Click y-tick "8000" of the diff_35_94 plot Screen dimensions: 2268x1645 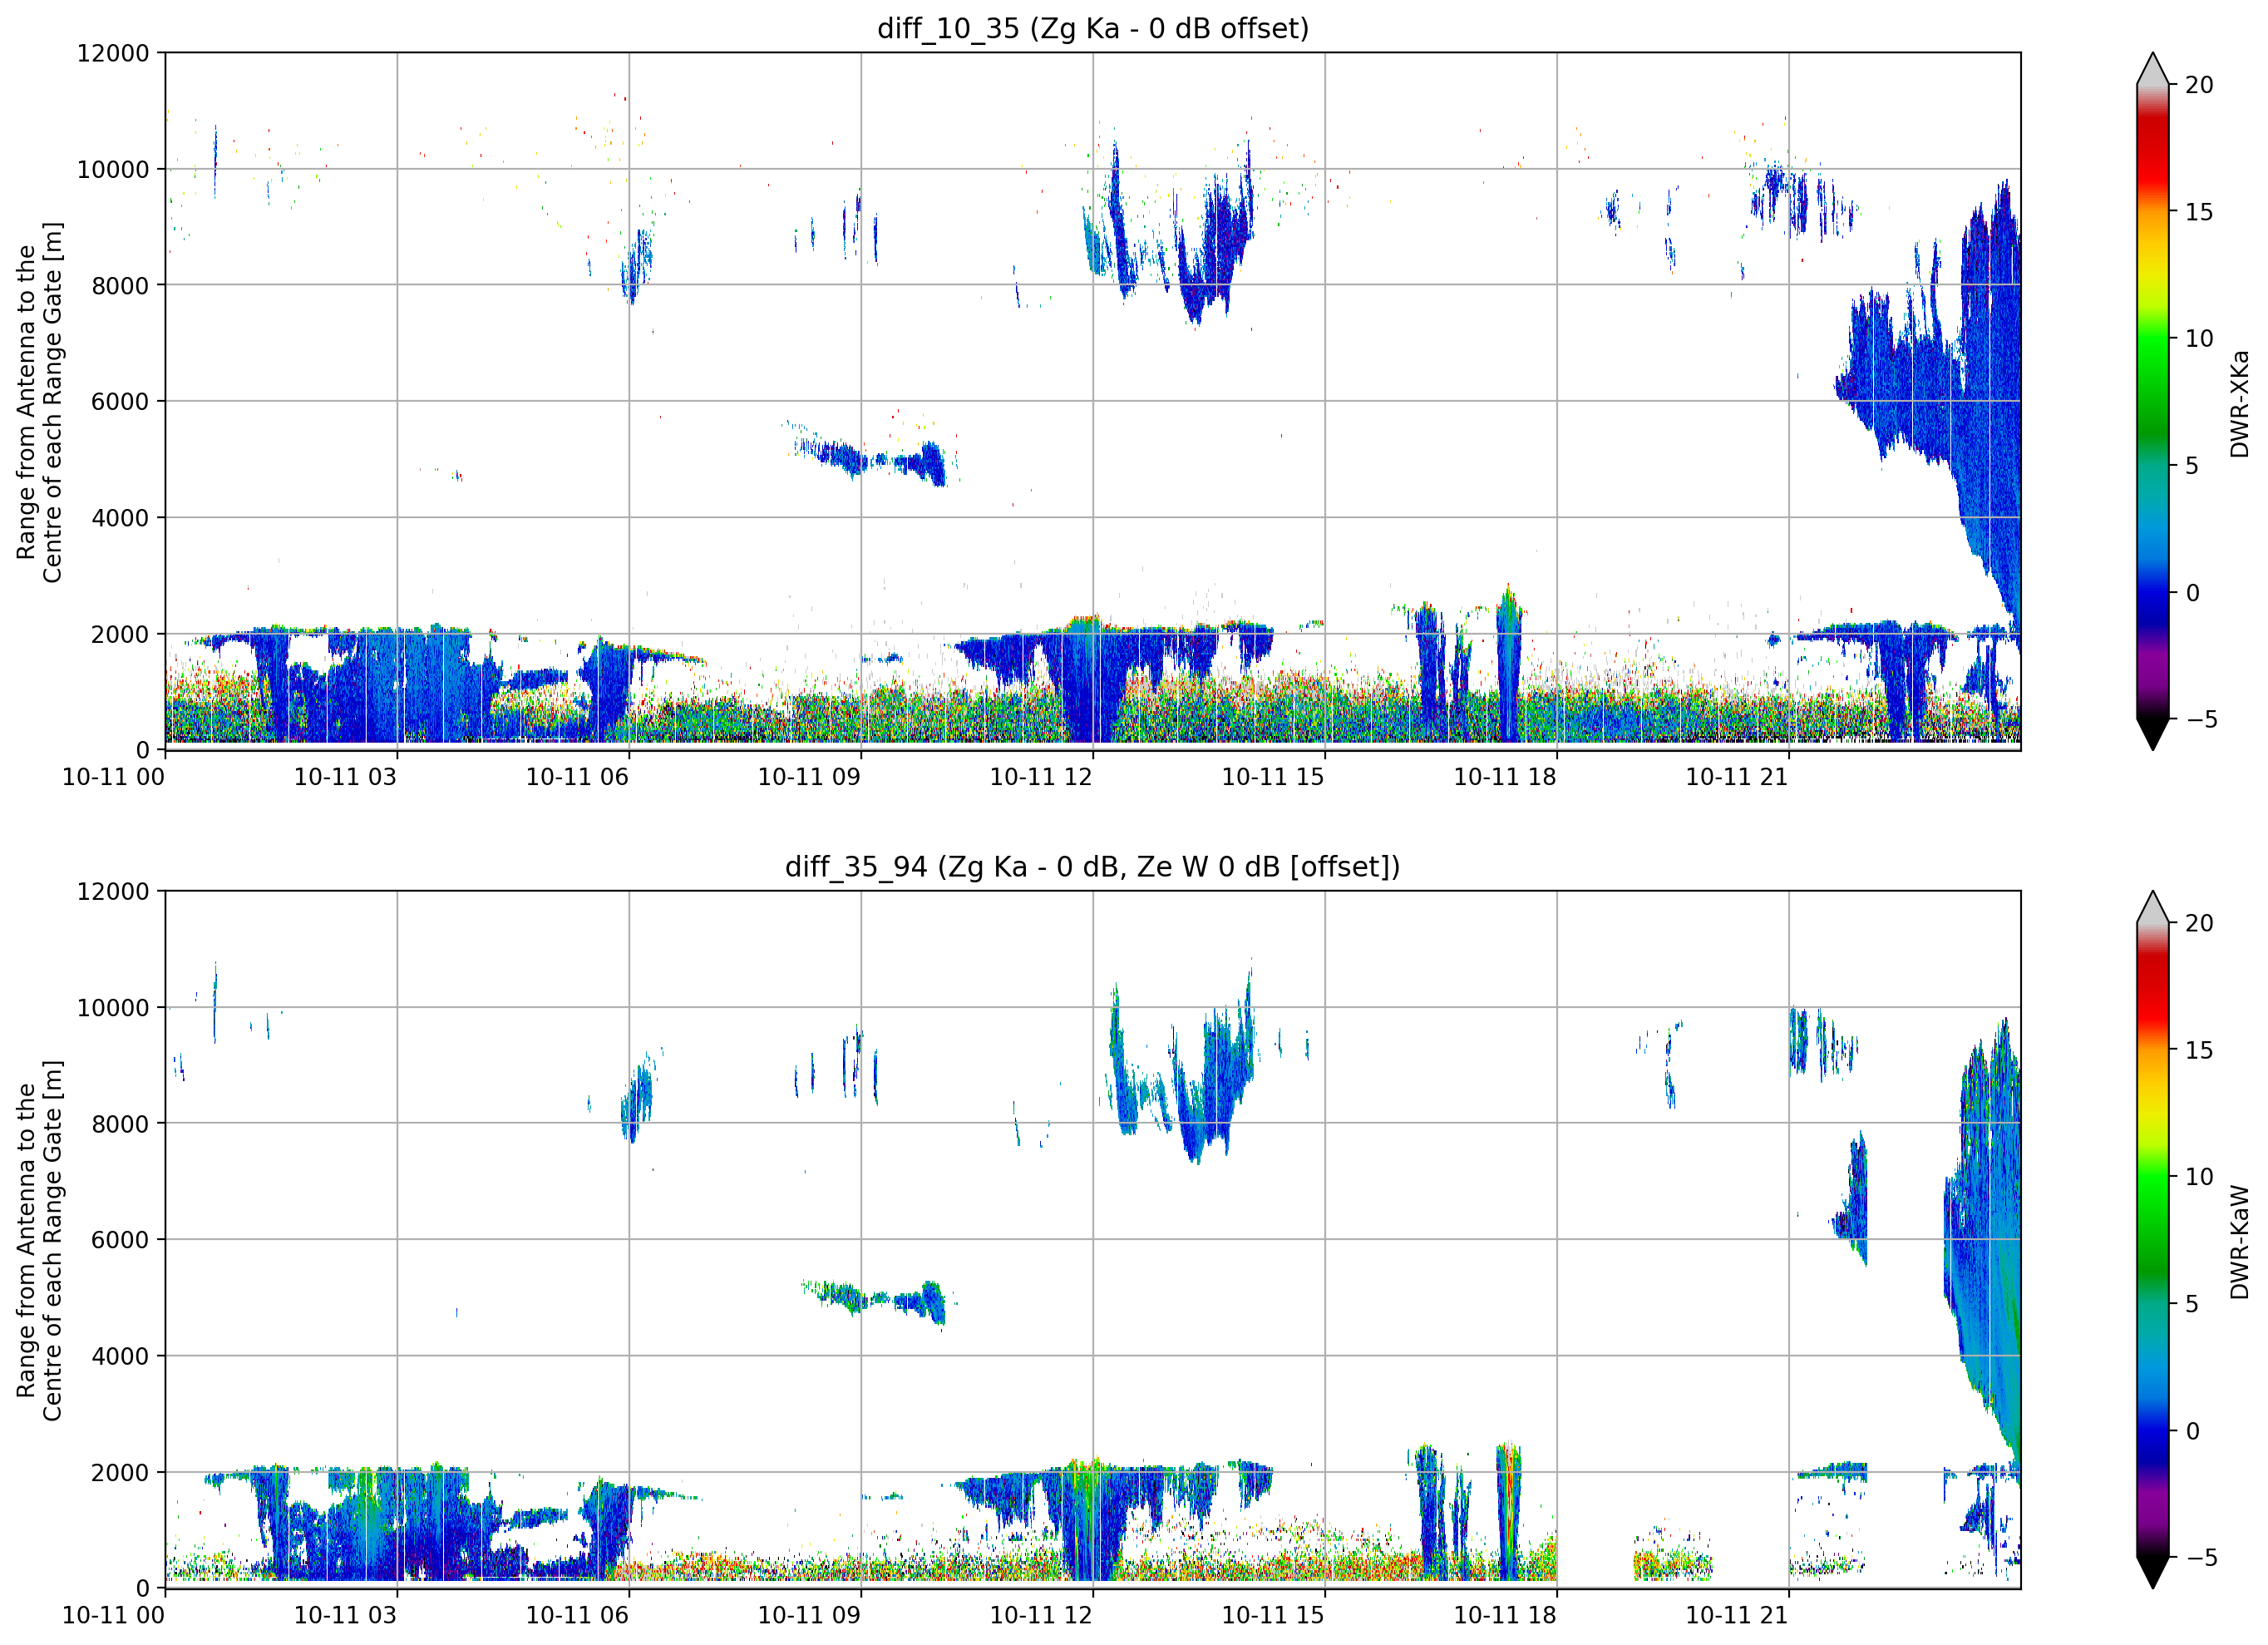pyautogui.click(x=120, y=1124)
